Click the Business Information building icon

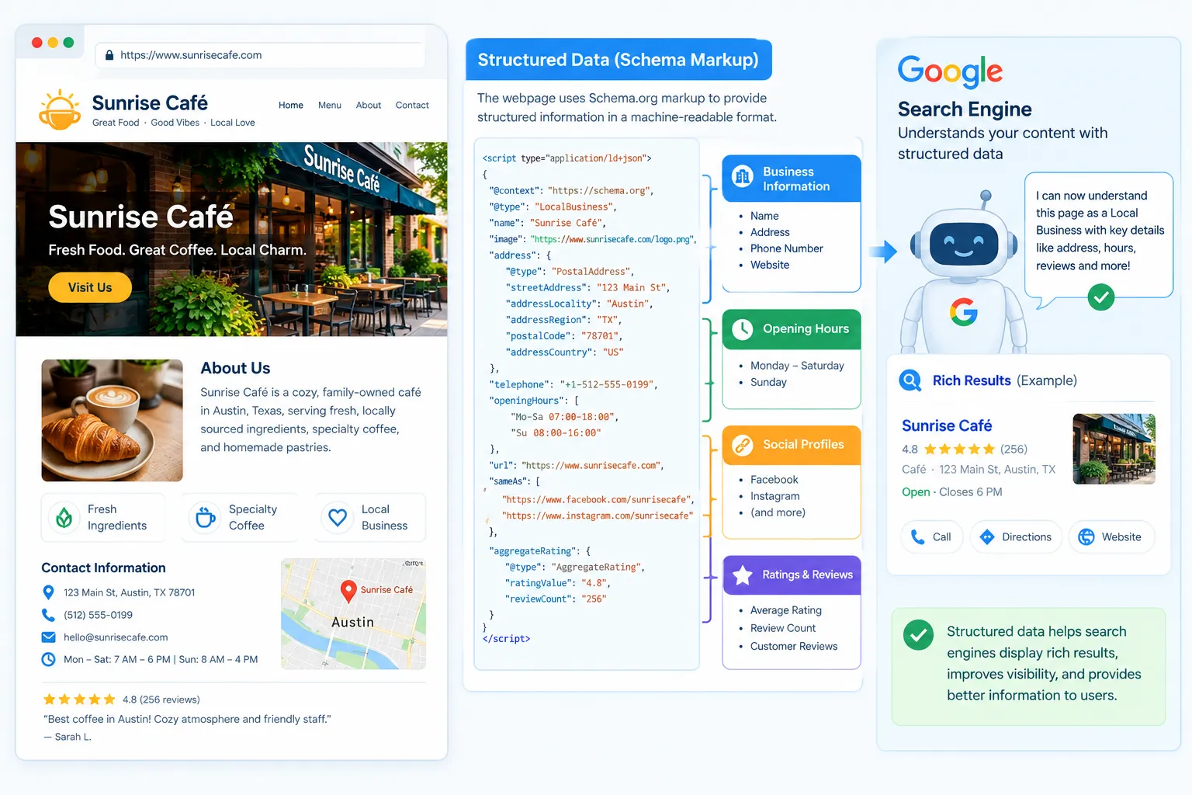(x=743, y=178)
